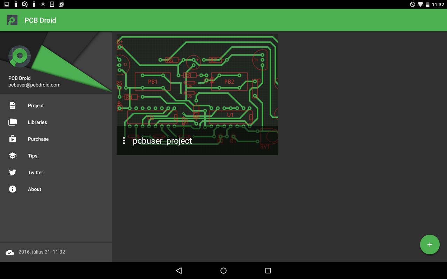Screen dimensions: 447x279
Task: Open the About menu entry
Action: (x=56, y=189)
